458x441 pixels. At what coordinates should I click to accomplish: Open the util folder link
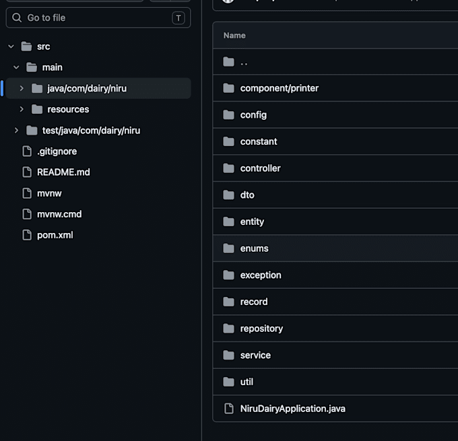point(247,382)
